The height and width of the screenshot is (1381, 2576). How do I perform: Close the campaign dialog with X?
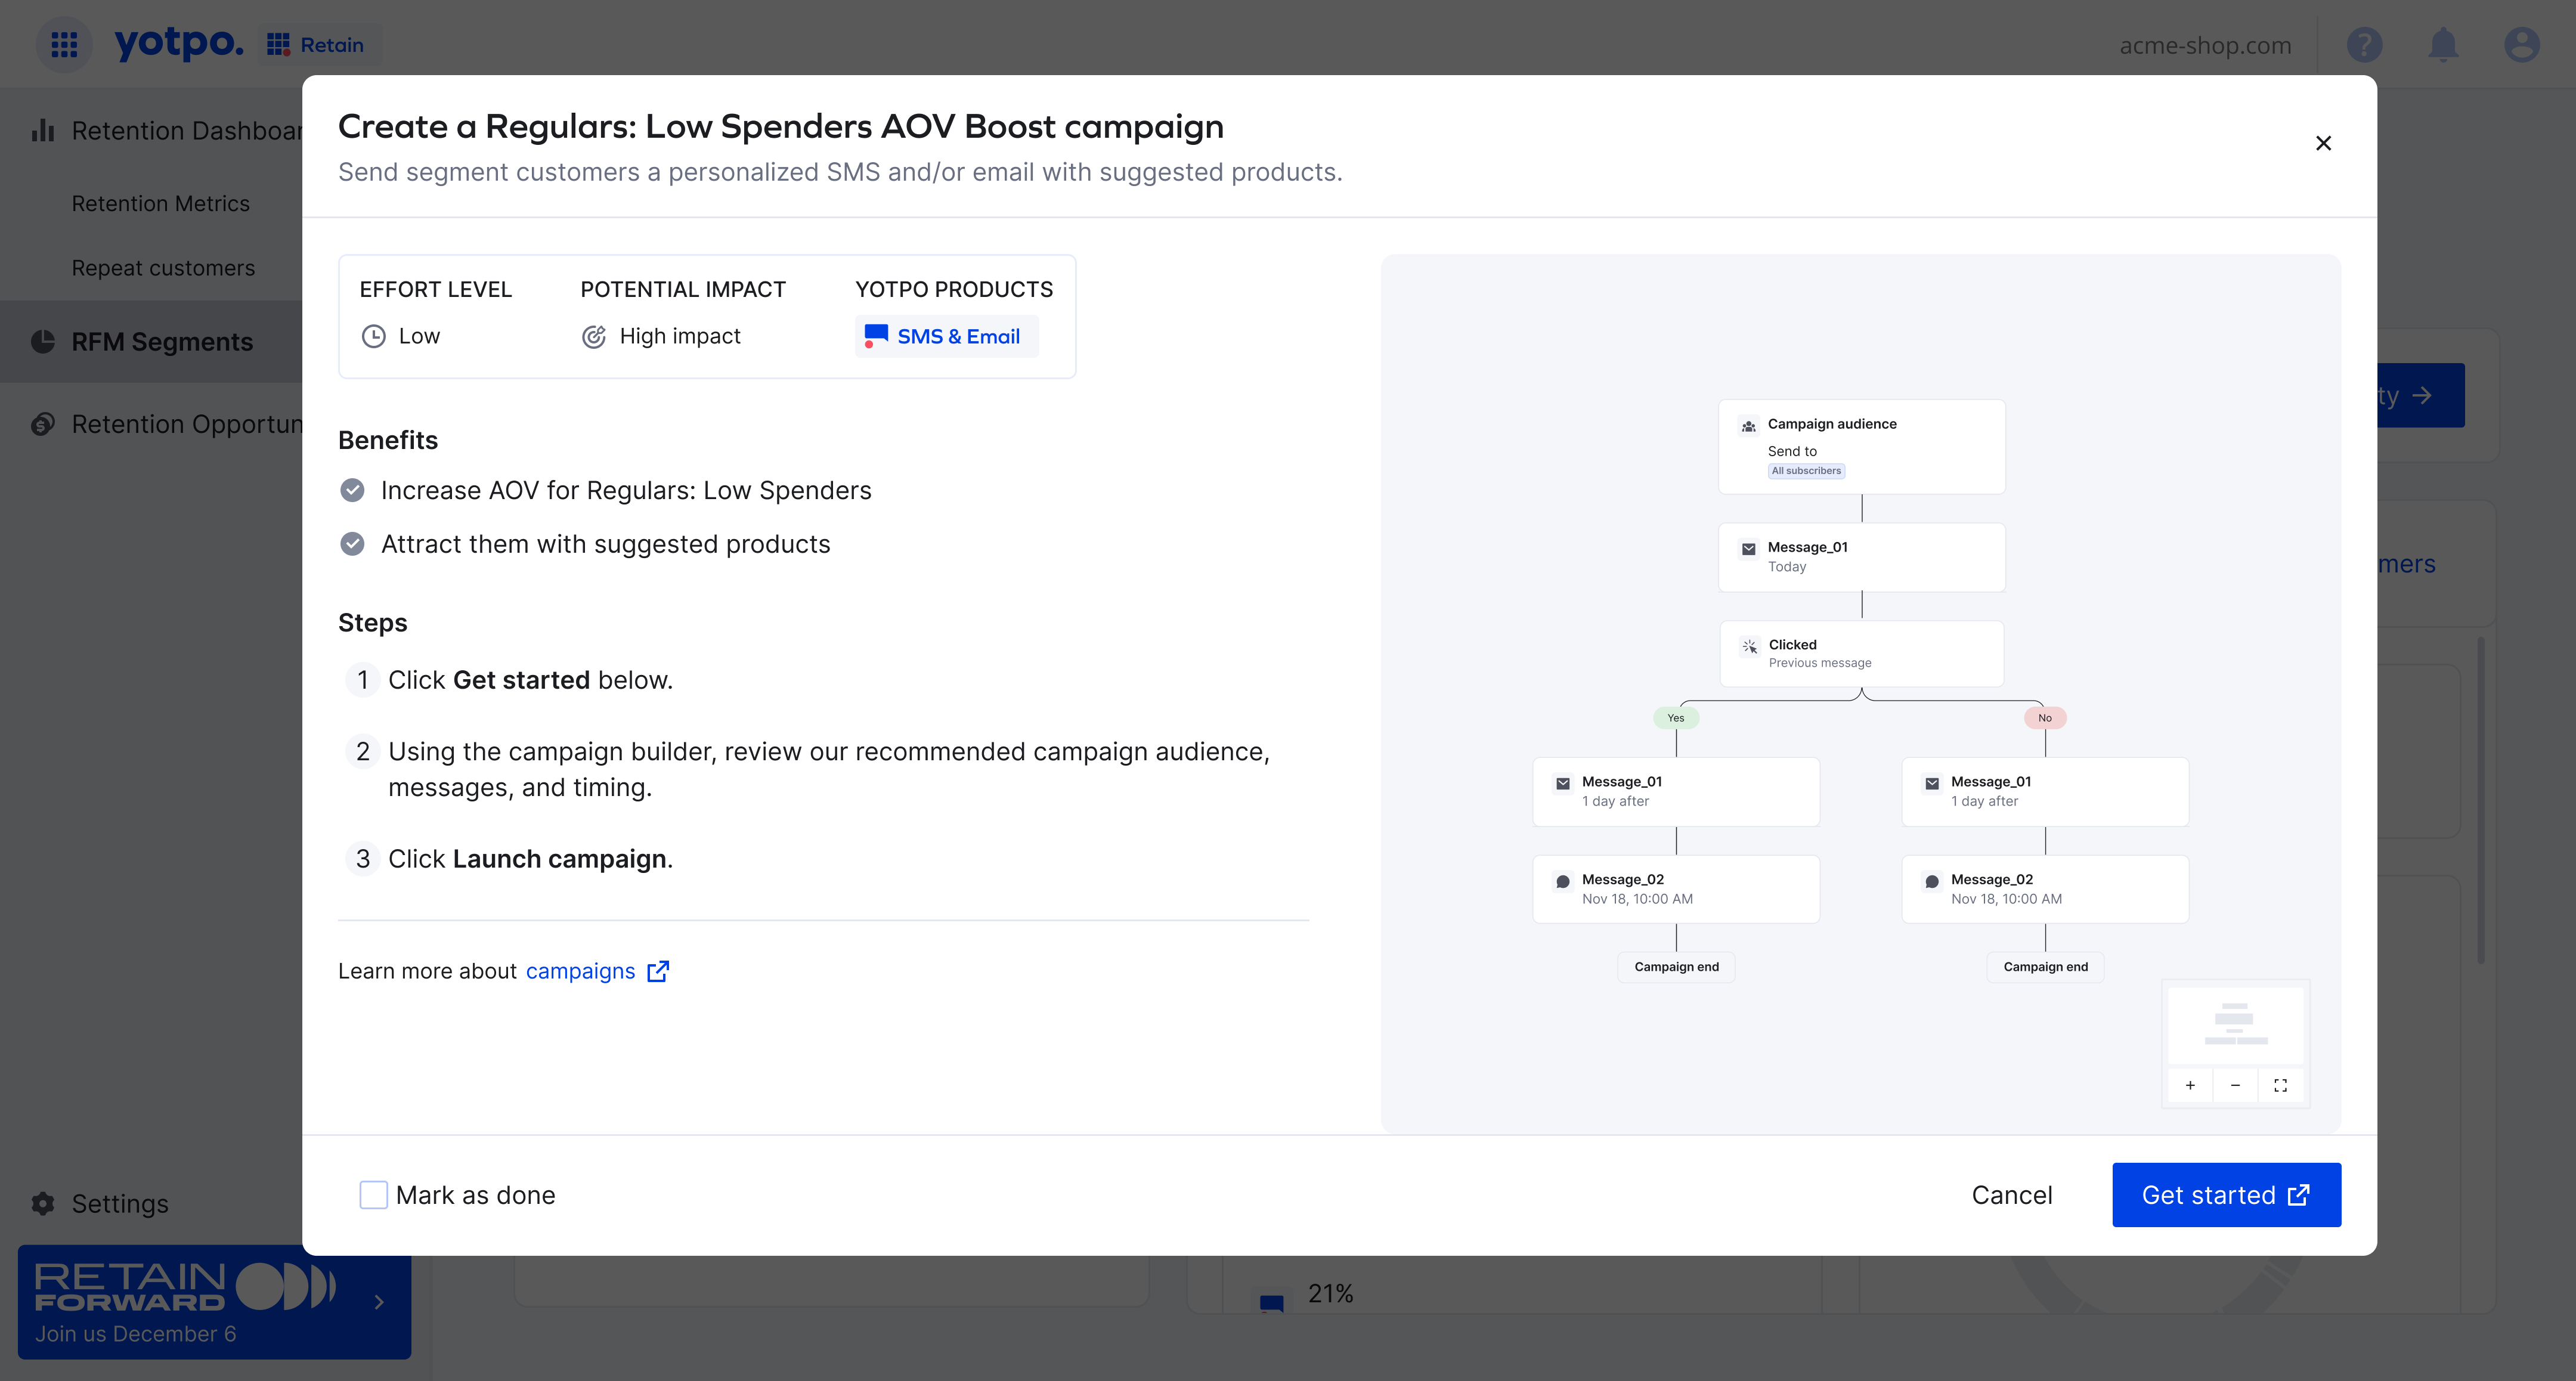point(2323,143)
